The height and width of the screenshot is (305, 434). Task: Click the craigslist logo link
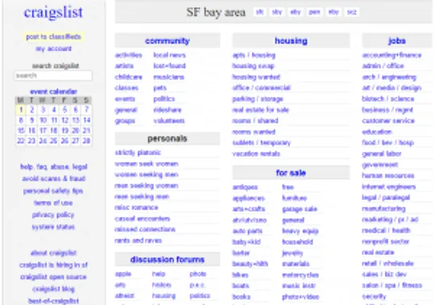(x=53, y=12)
